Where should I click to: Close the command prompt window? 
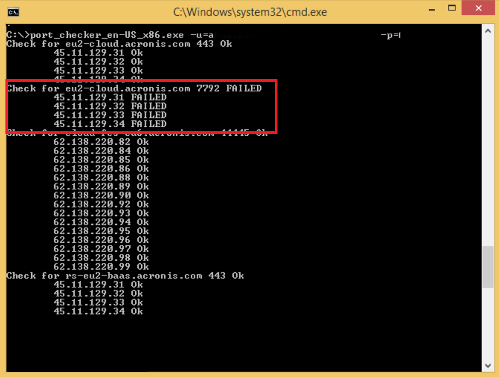pyautogui.click(x=479, y=8)
